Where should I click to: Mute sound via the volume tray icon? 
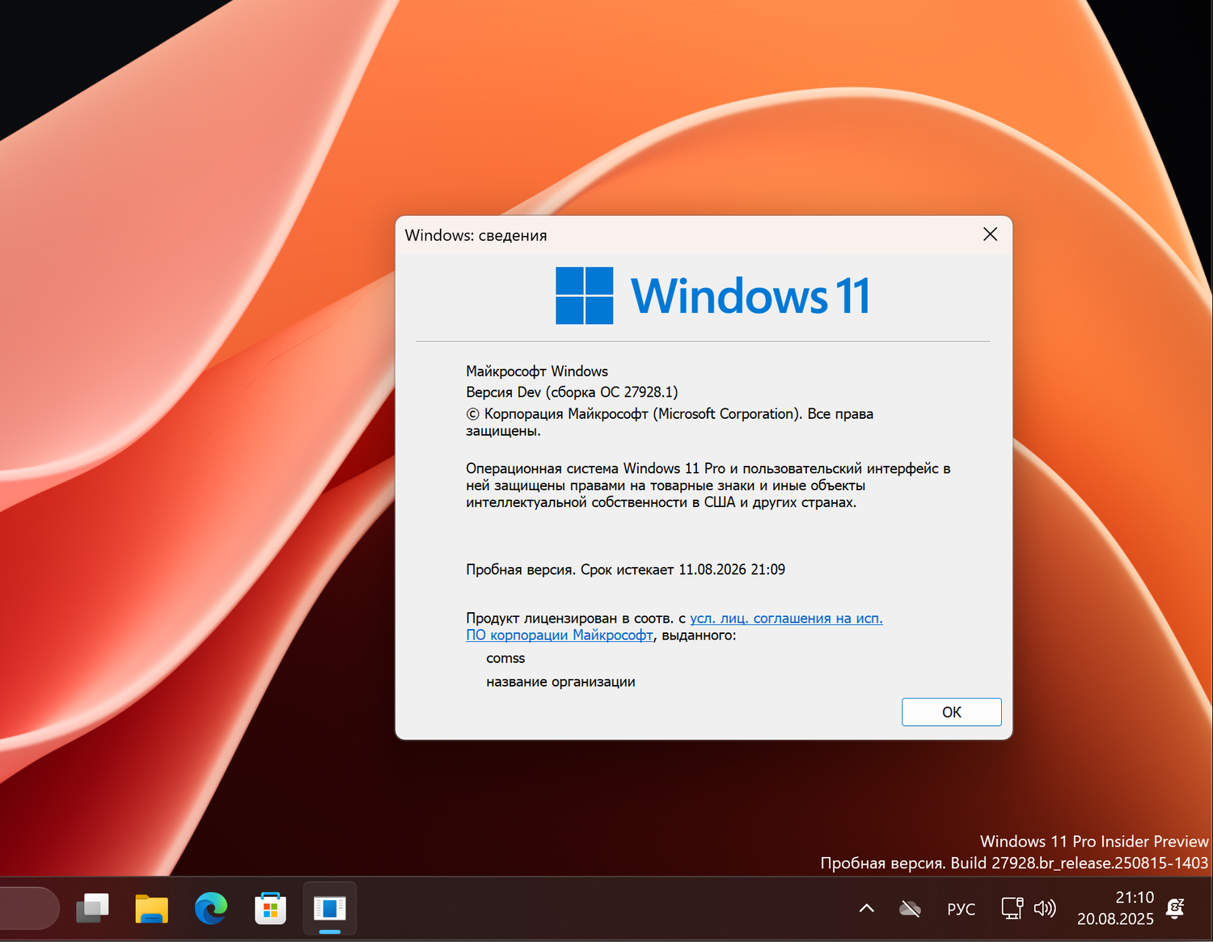click(x=1046, y=908)
